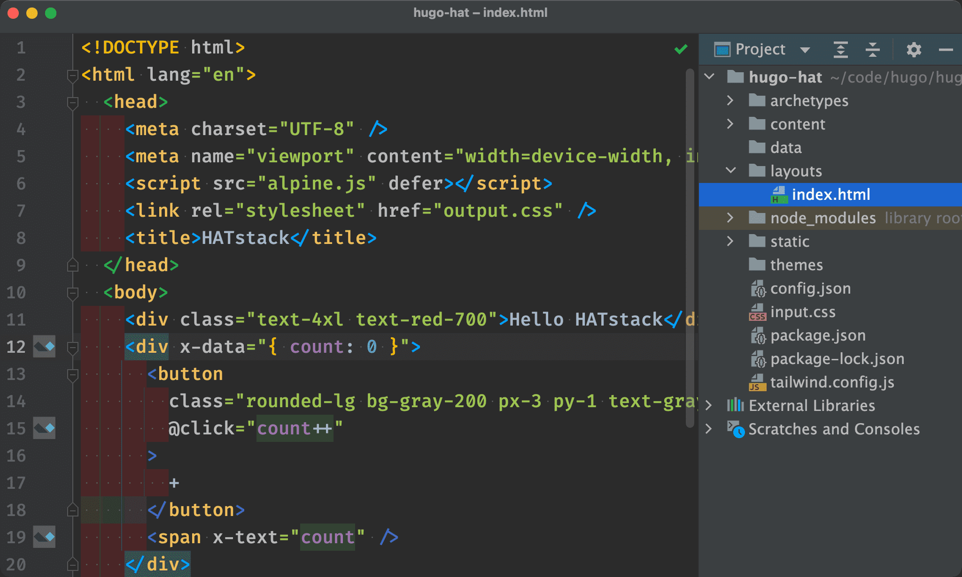The width and height of the screenshot is (962, 577).
Task: Fold the body tag on line 10
Action: point(72,293)
